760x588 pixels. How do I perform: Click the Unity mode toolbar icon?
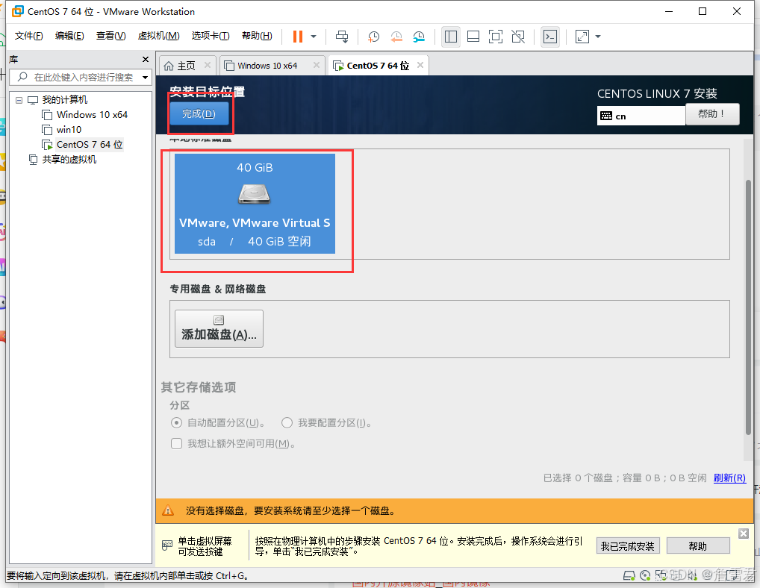(518, 37)
